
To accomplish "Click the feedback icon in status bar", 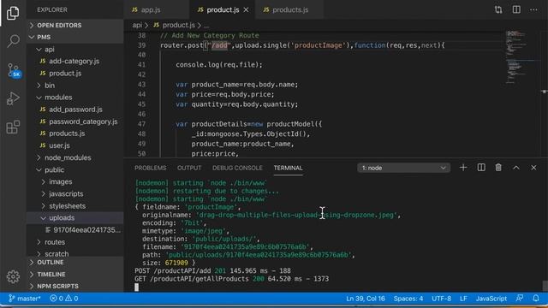I will pos(520,299).
